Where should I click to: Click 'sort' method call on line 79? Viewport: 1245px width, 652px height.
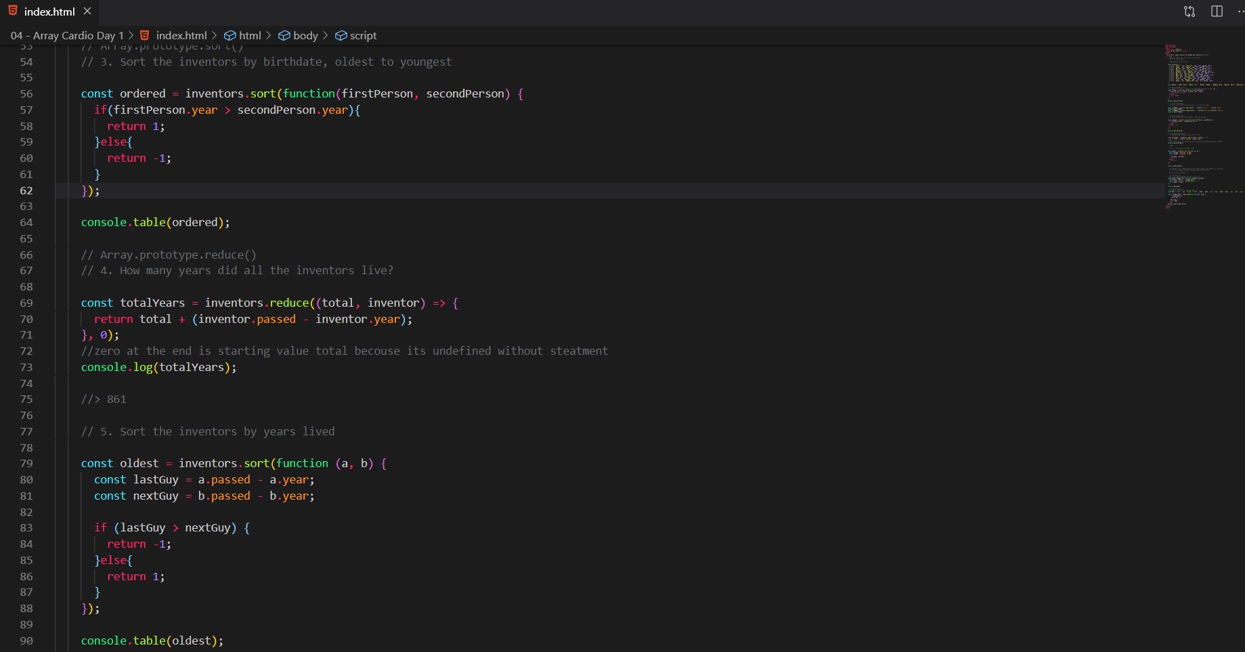point(257,463)
